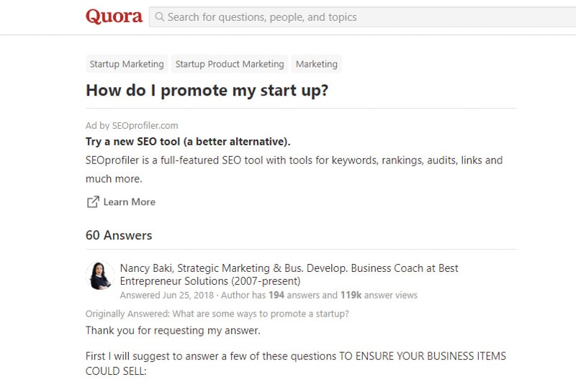This screenshot has width=576, height=387.
Task: Click the Quora logo
Action: point(114,17)
